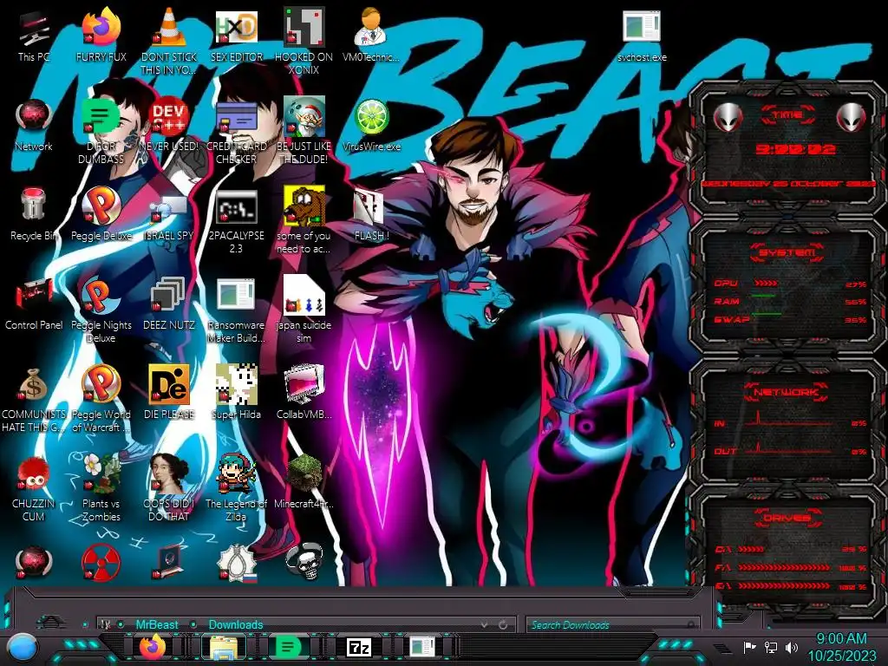Open the network tray icon

(x=771, y=647)
